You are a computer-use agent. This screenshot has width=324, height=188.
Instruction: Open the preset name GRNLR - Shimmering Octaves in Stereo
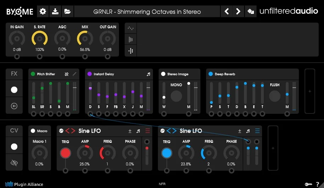click(x=147, y=12)
